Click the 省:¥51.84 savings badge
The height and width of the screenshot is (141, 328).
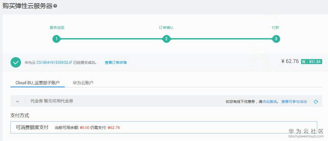point(311,62)
